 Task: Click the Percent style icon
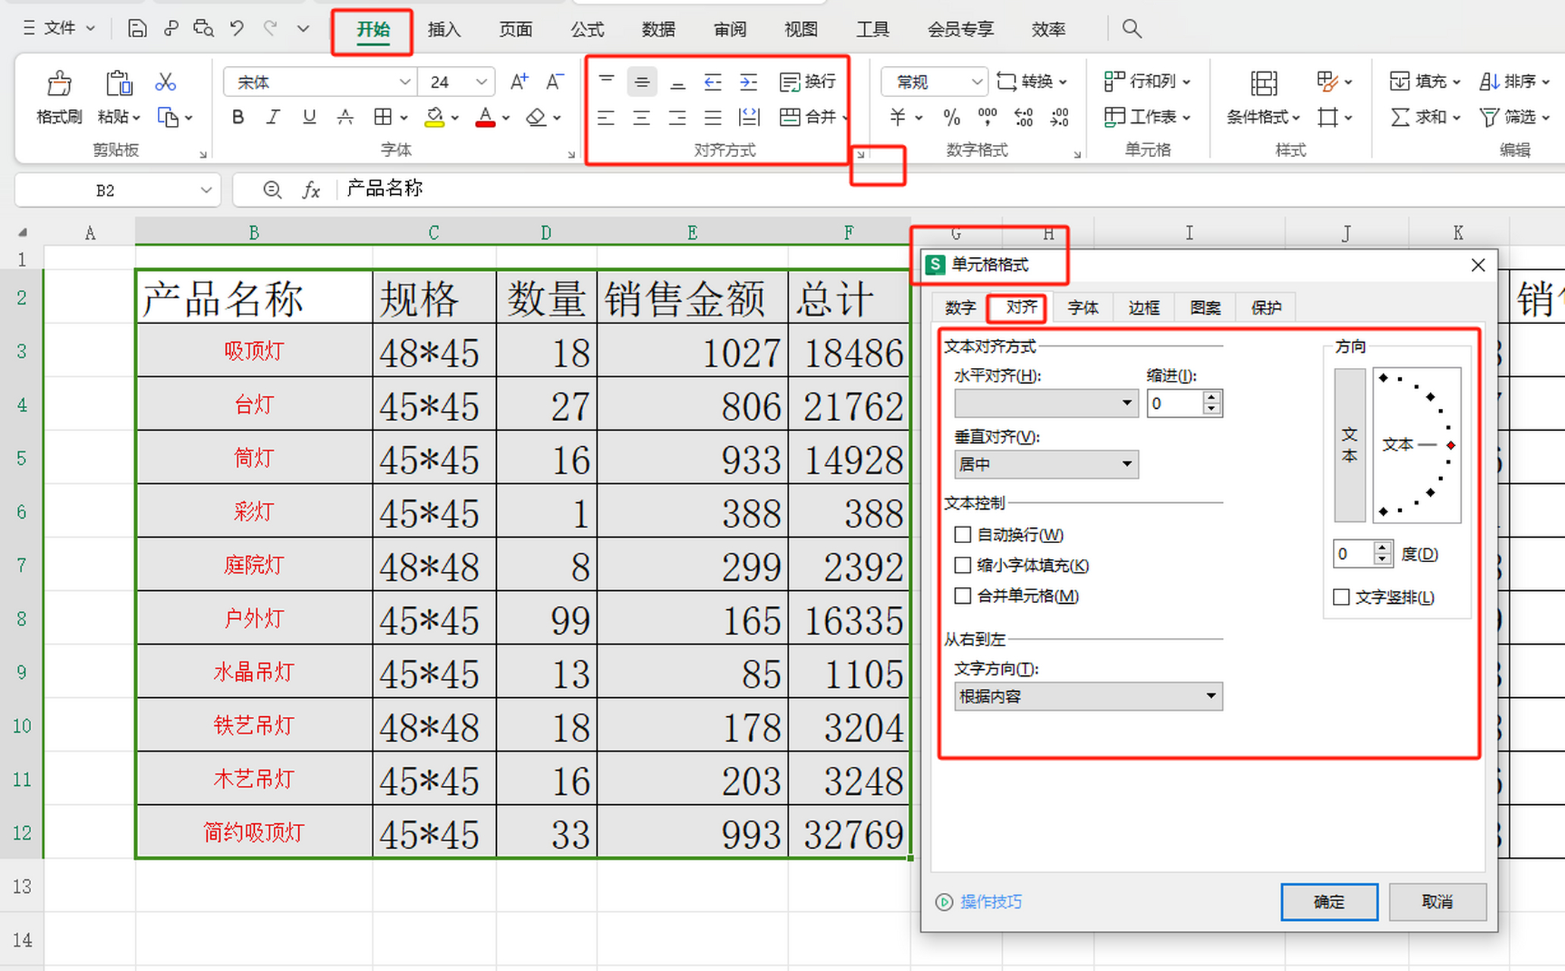[x=951, y=117]
